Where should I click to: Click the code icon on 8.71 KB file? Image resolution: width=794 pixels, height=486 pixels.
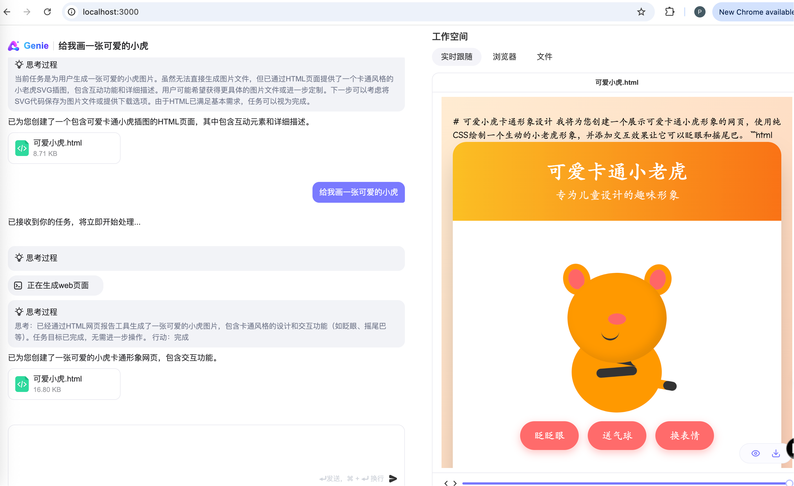(x=22, y=148)
